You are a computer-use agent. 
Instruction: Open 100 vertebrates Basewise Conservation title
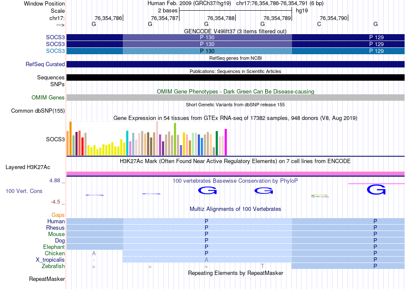pyautogui.click(x=235, y=181)
